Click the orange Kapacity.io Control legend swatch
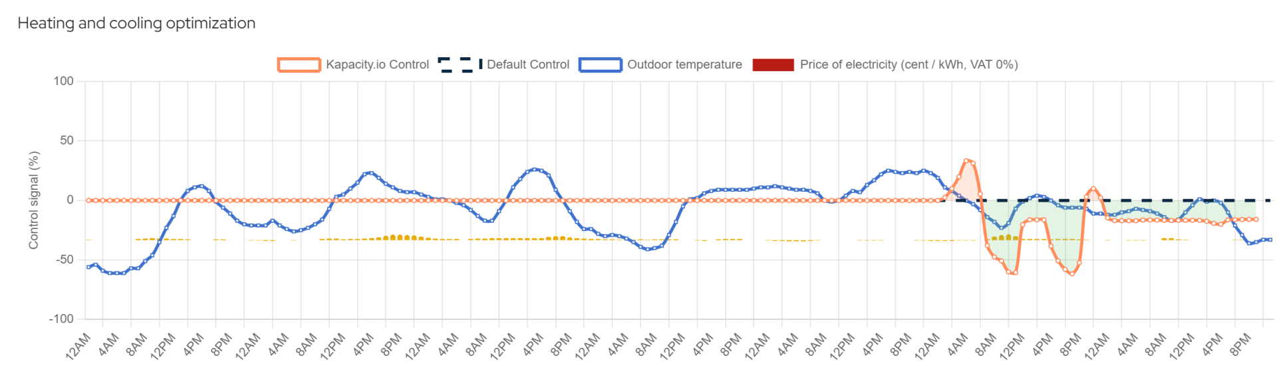Image resolution: width=1277 pixels, height=377 pixels. coord(299,64)
